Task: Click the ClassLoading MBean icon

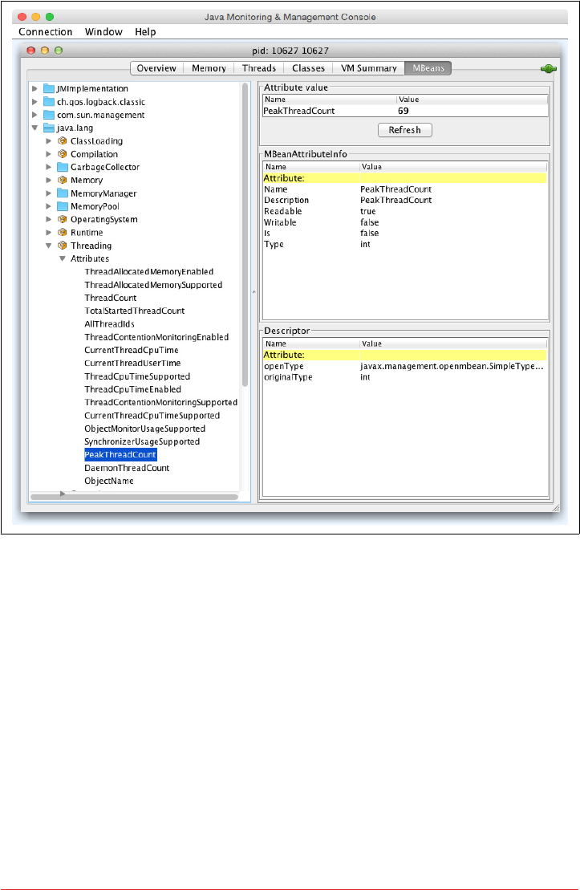Action: click(x=63, y=140)
